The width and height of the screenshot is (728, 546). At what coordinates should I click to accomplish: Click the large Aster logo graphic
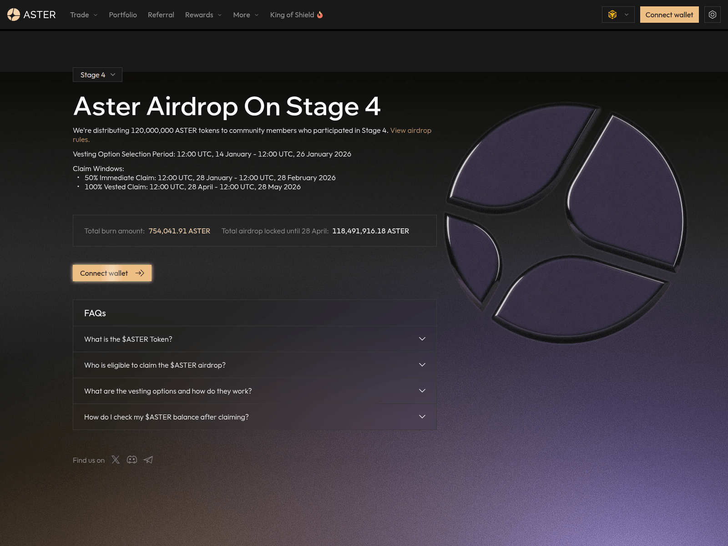[565, 223]
